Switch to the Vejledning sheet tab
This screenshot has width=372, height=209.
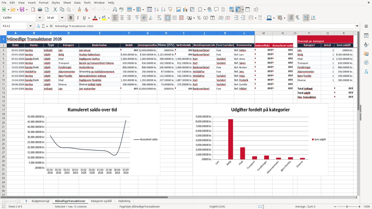point(124,201)
